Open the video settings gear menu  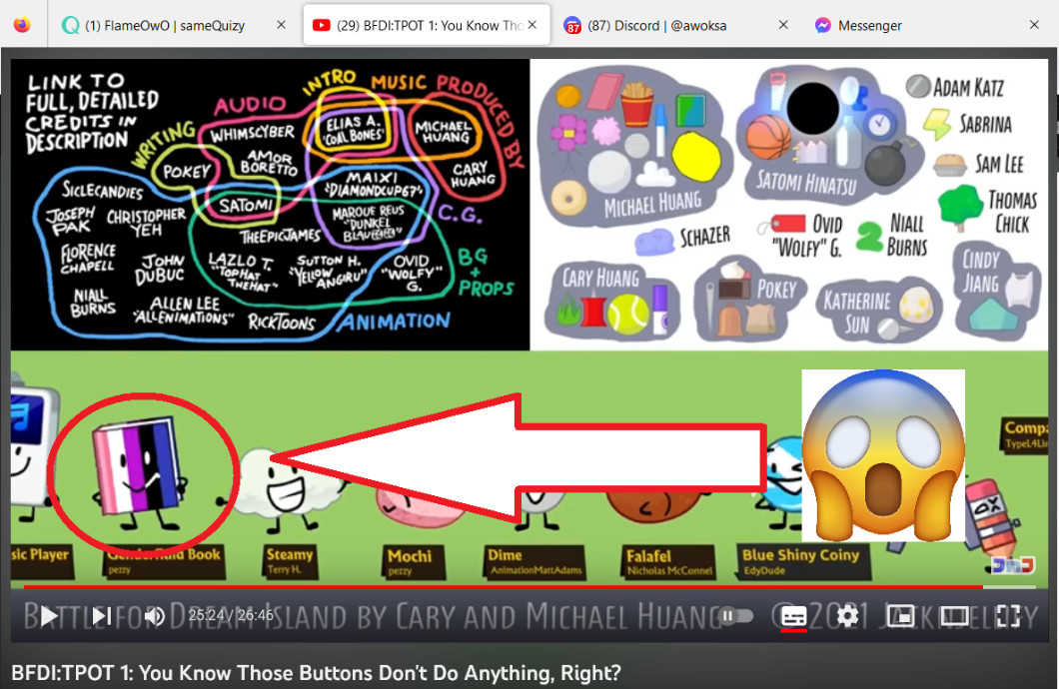click(847, 616)
